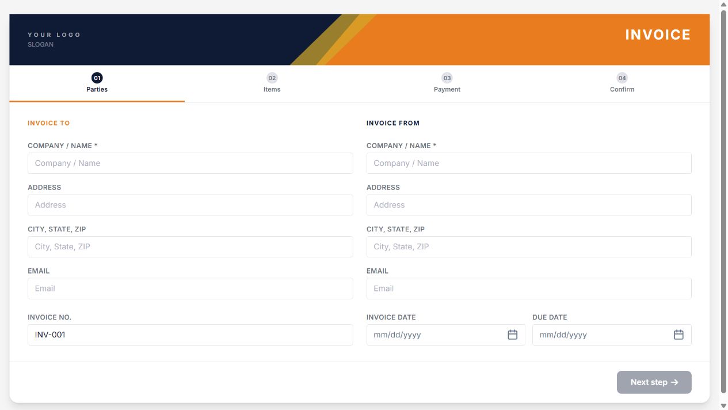The width and height of the screenshot is (728, 410).
Task: Open the Invoice Date calendar picker icon
Action: click(x=512, y=335)
